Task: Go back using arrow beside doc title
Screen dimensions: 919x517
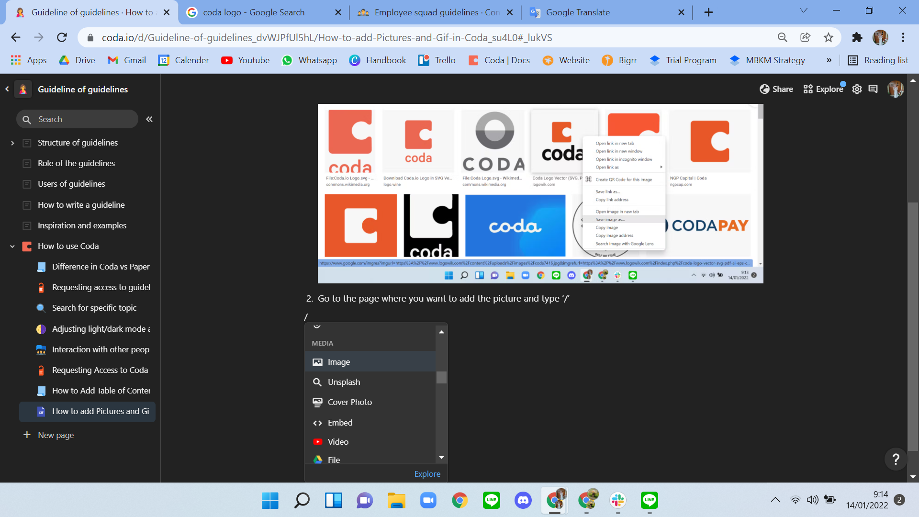Action: pyautogui.click(x=7, y=89)
